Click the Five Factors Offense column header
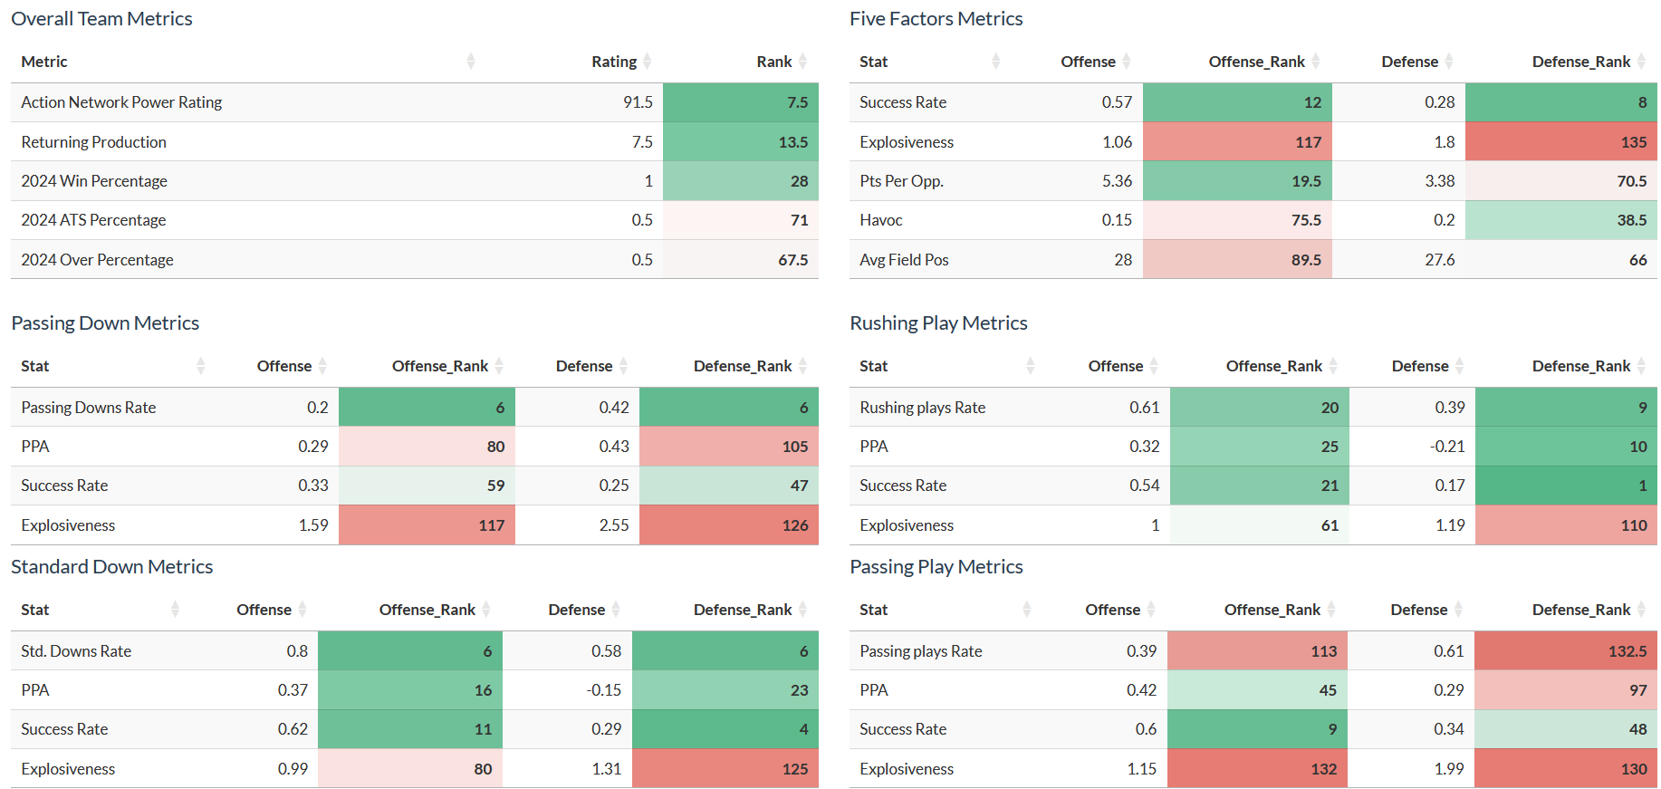 (x=1088, y=62)
